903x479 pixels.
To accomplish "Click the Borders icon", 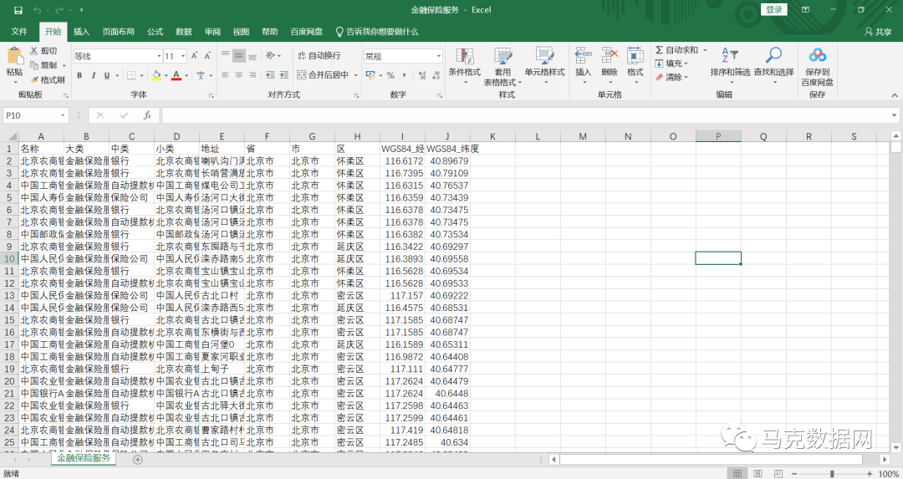I will [x=131, y=75].
